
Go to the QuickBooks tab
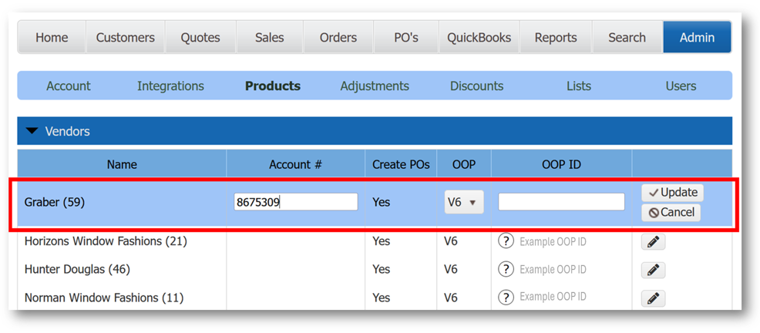click(479, 37)
